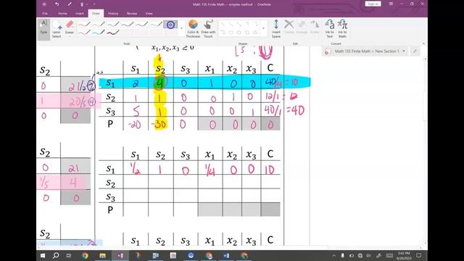Click the -20 cell in P row
The image size is (464, 261).
[x=134, y=125]
